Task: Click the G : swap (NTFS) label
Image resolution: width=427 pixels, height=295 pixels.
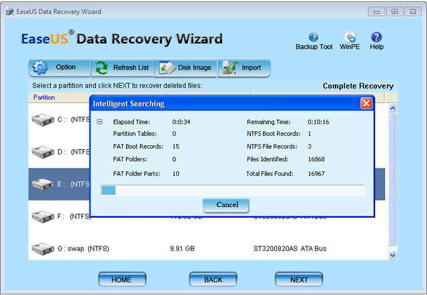Action: click(x=83, y=248)
